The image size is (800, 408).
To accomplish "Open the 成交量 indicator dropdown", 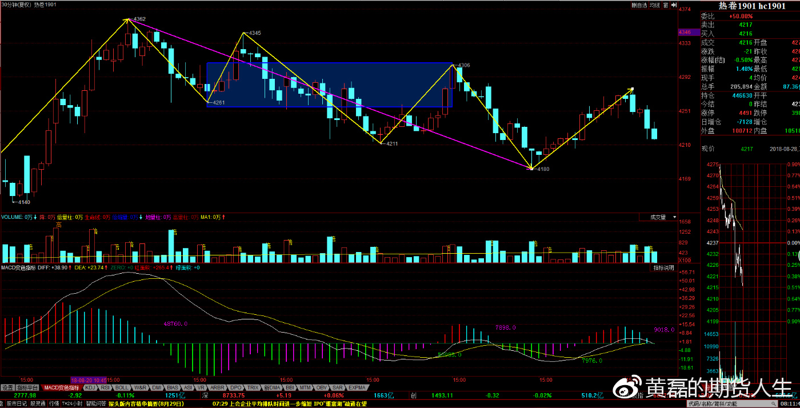I will (x=658, y=217).
